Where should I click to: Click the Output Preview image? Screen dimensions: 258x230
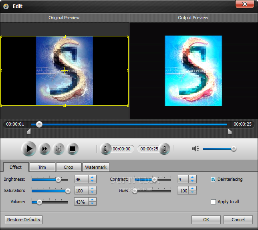click(193, 71)
